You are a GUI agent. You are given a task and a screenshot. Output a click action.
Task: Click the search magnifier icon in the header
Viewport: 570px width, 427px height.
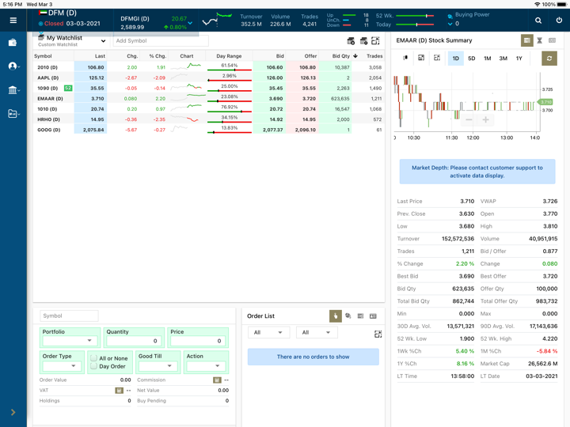tap(538, 20)
